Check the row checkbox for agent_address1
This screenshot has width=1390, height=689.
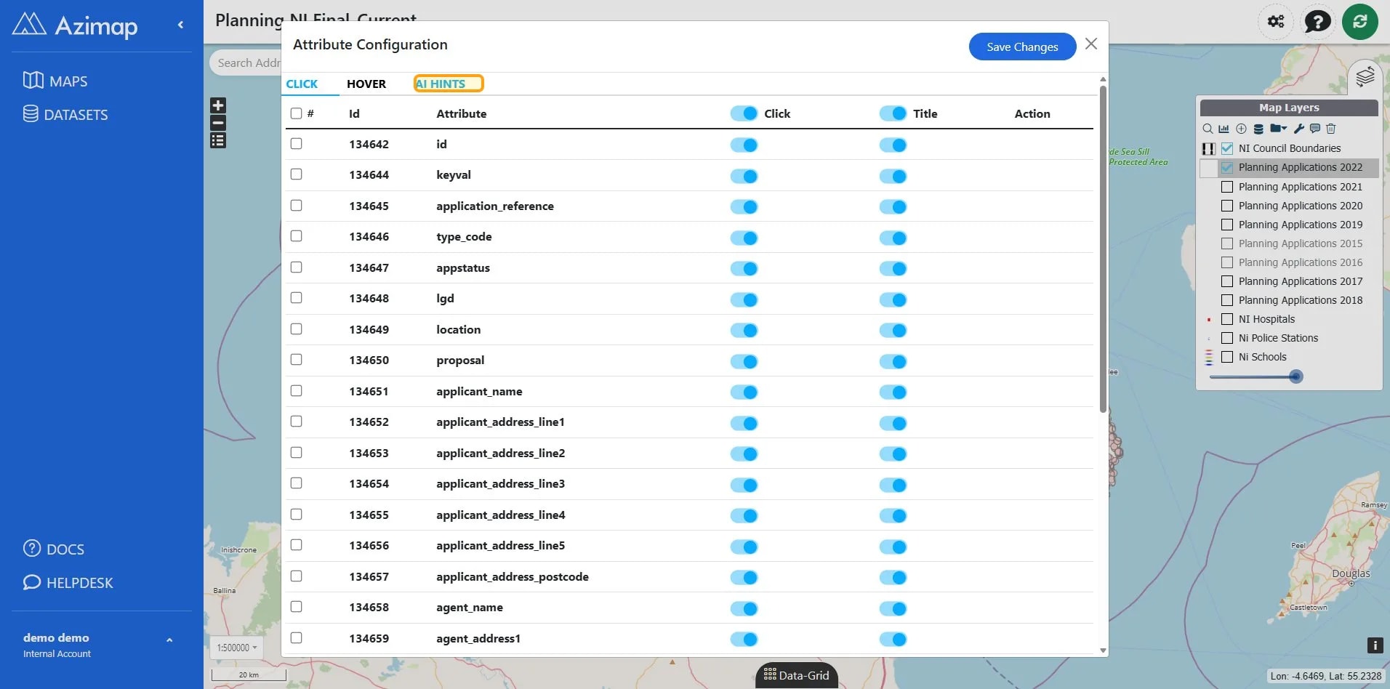pyautogui.click(x=296, y=637)
